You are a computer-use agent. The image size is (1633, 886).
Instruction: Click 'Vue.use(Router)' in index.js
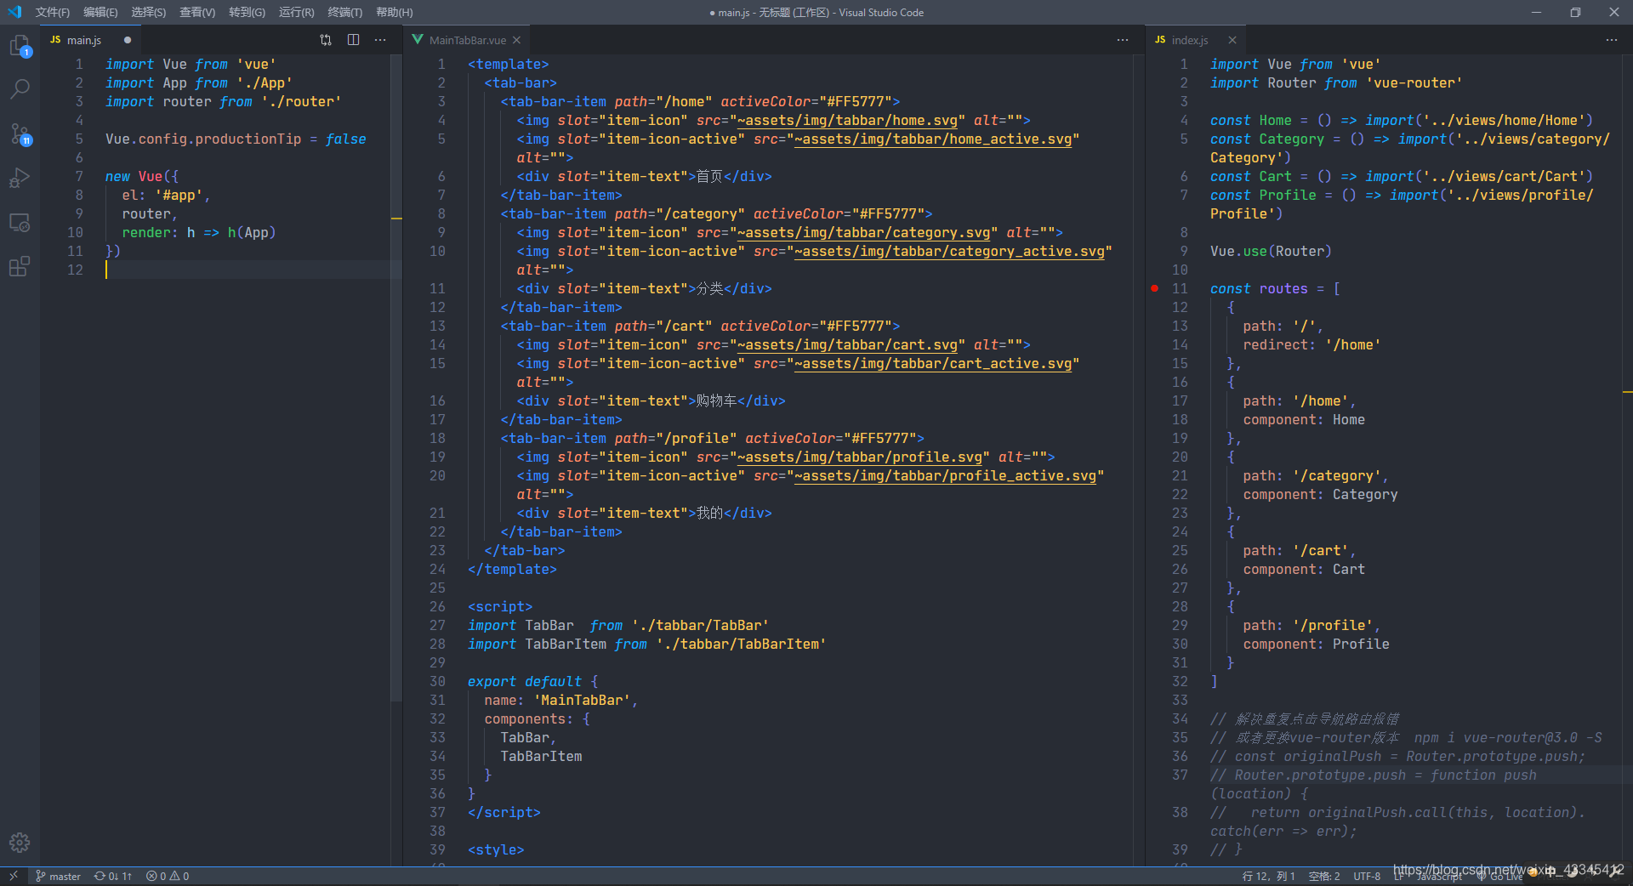[x=1271, y=252]
